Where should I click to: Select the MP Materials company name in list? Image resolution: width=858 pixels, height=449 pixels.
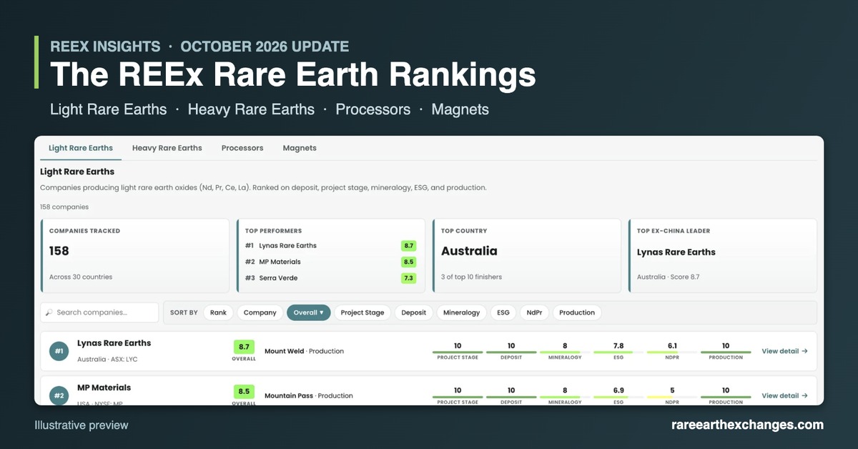[x=104, y=388]
